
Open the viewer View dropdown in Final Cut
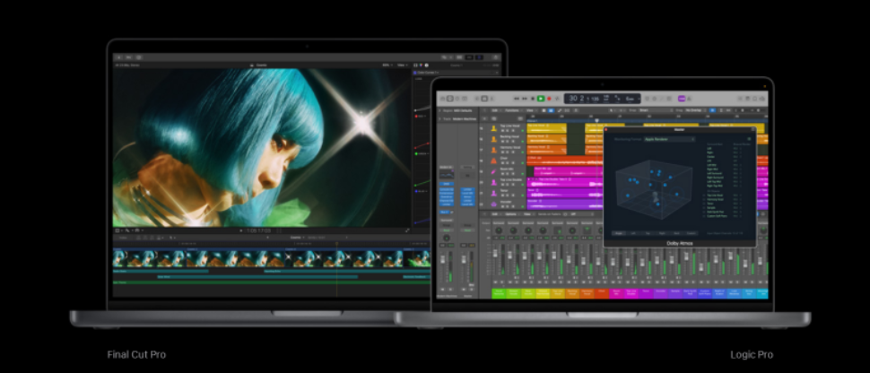403,65
